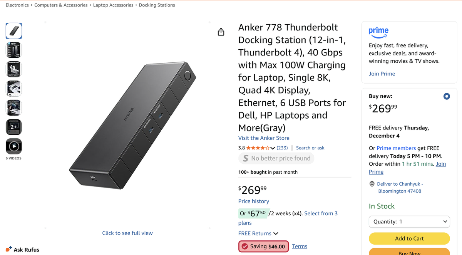Viewport: 462px width, 255px height.
Task: Open the videos thumbnail with play icon
Action: coord(14,146)
